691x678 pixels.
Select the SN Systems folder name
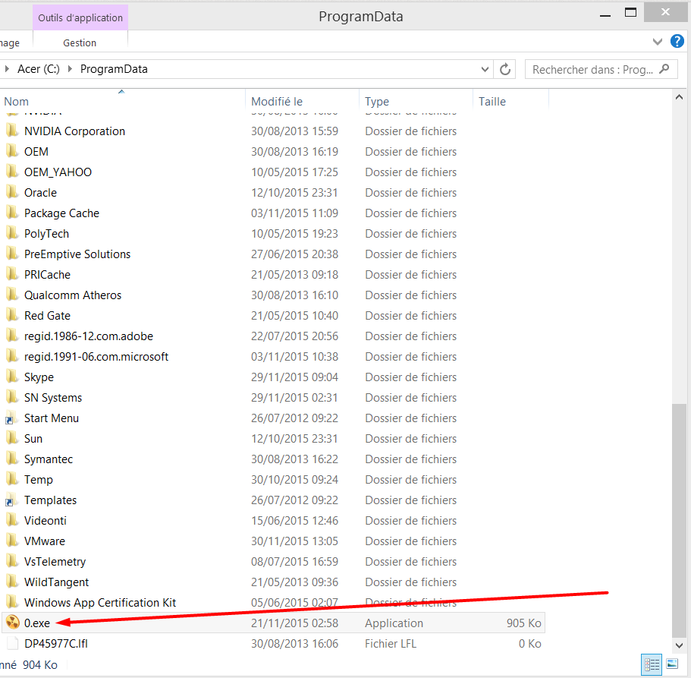[x=53, y=397]
